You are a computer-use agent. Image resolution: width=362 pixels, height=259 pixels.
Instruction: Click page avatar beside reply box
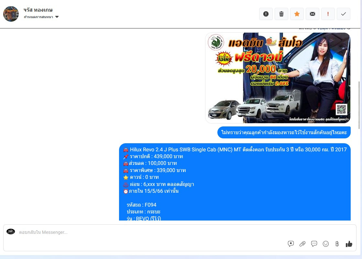click(x=11, y=231)
